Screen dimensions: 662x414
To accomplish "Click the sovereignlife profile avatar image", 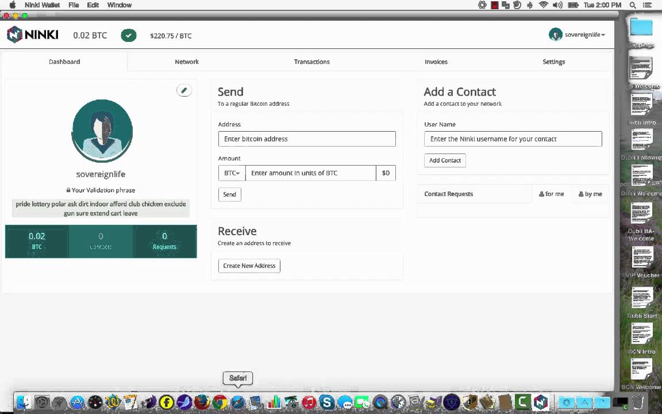I will tap(102, 131).
